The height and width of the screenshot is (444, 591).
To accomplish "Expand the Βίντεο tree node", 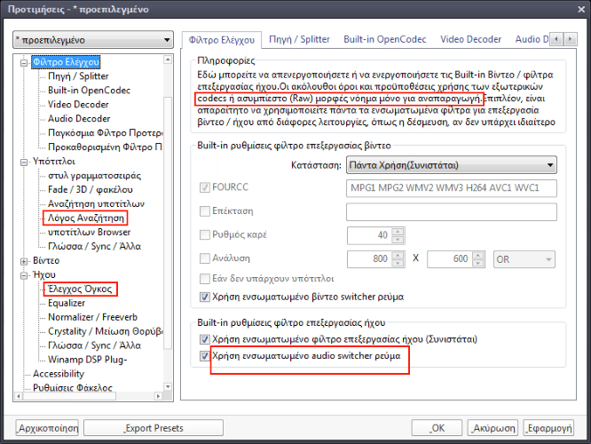I will click(x=24, y=261).
